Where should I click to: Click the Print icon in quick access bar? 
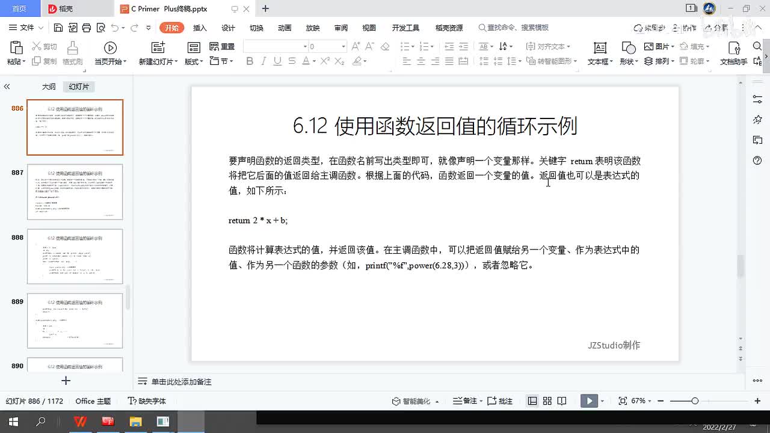pyautogui.click(x=87, y=28)
